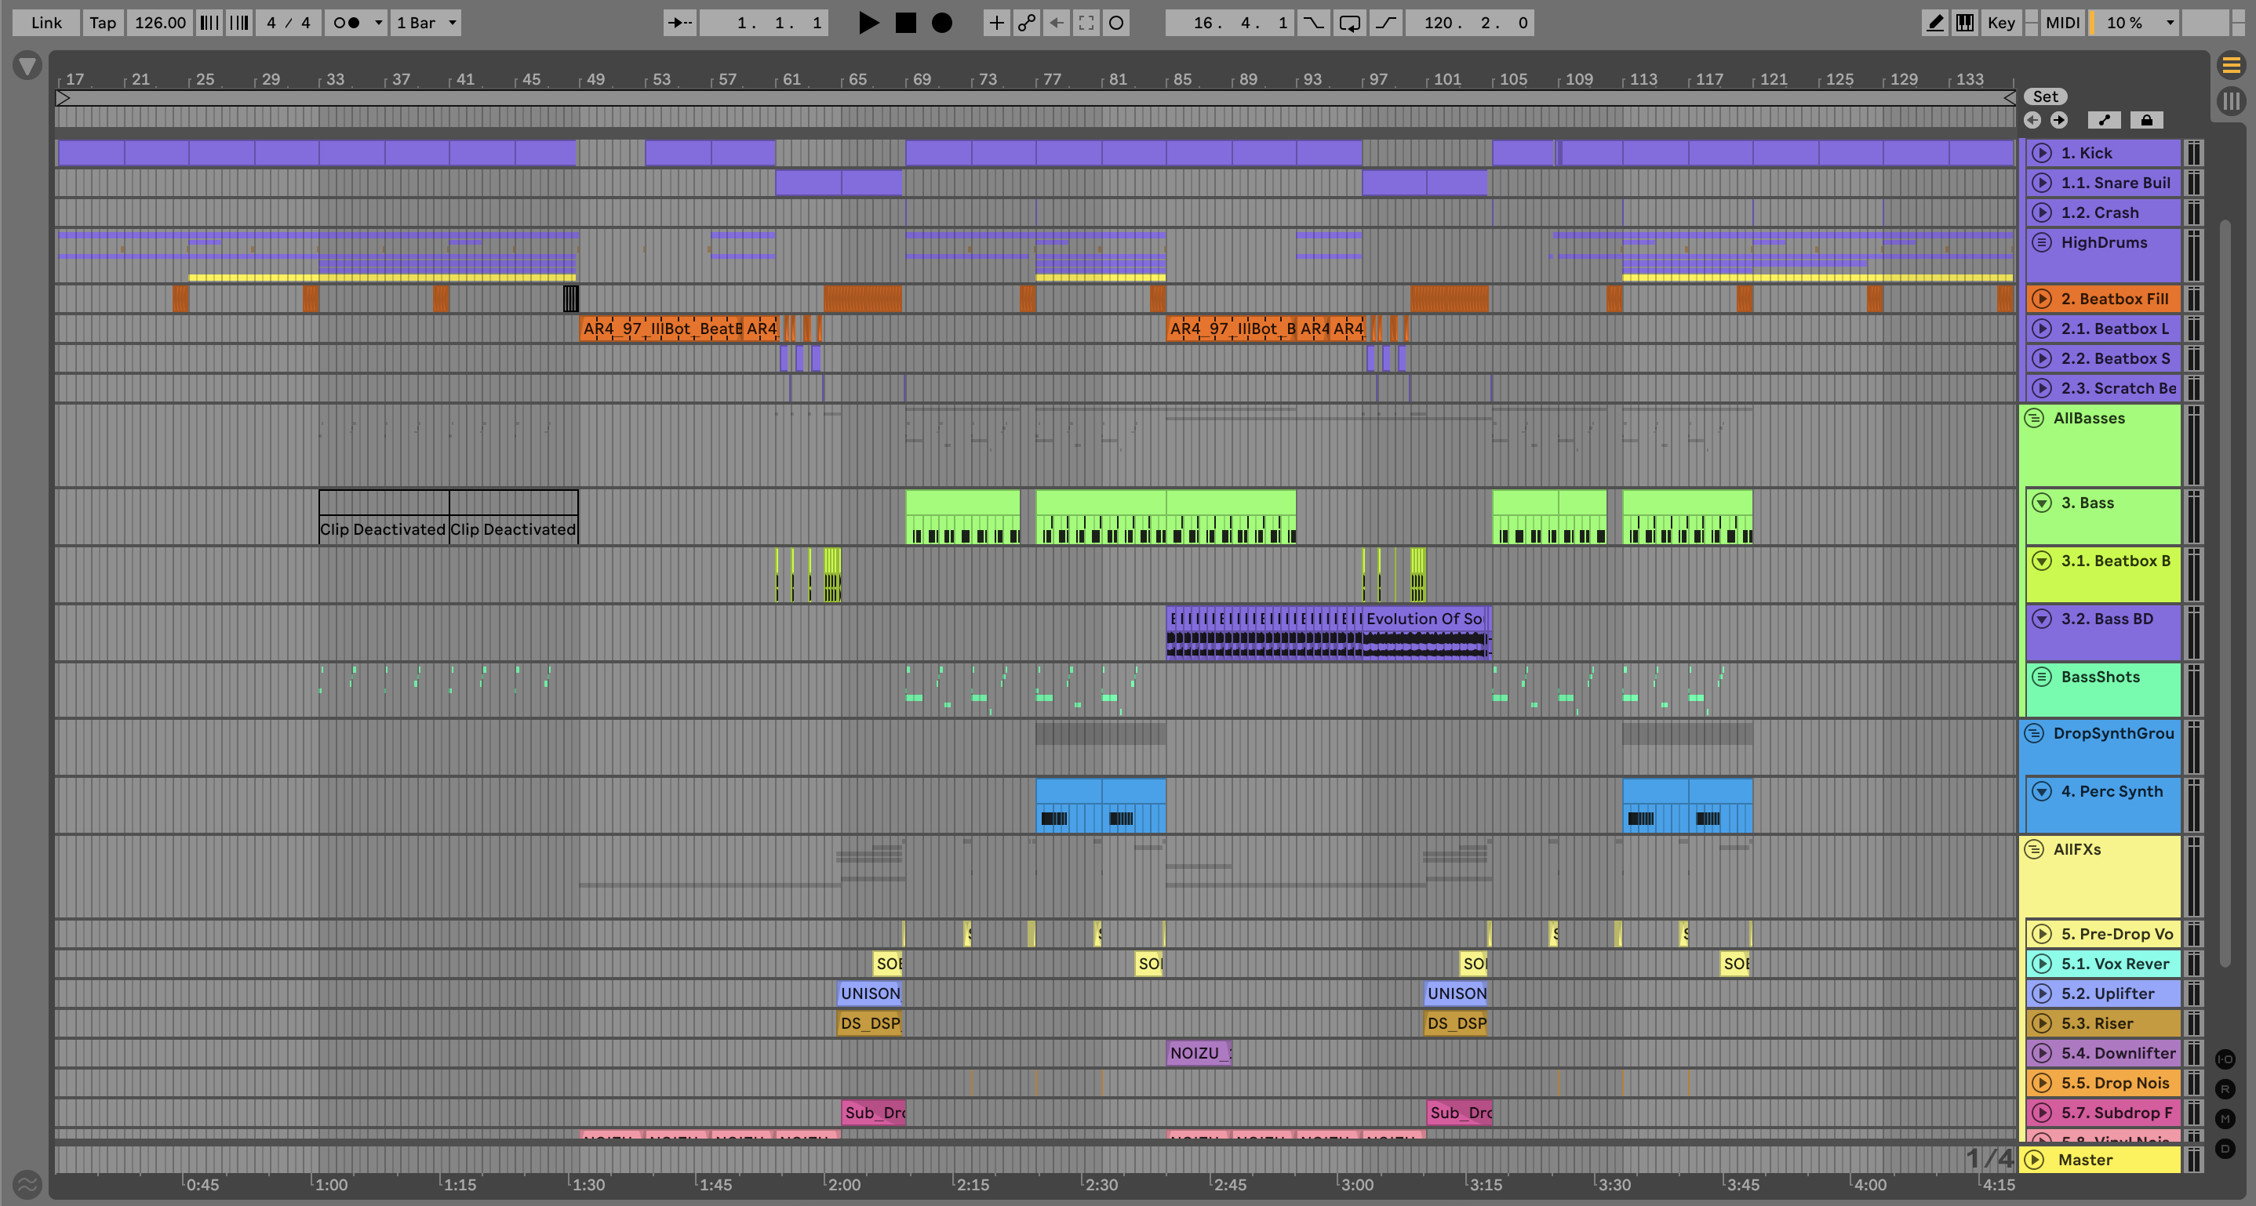
Task: Click the Set locator button
Action: 2045,96
